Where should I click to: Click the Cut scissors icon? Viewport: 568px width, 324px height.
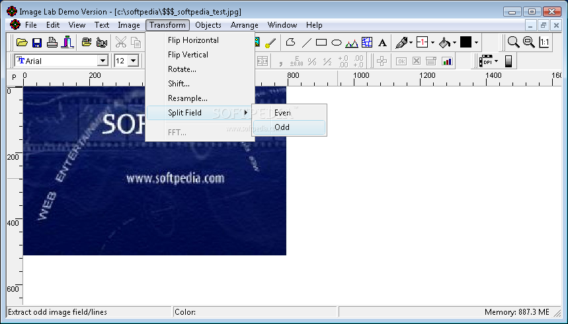(120, 43)
